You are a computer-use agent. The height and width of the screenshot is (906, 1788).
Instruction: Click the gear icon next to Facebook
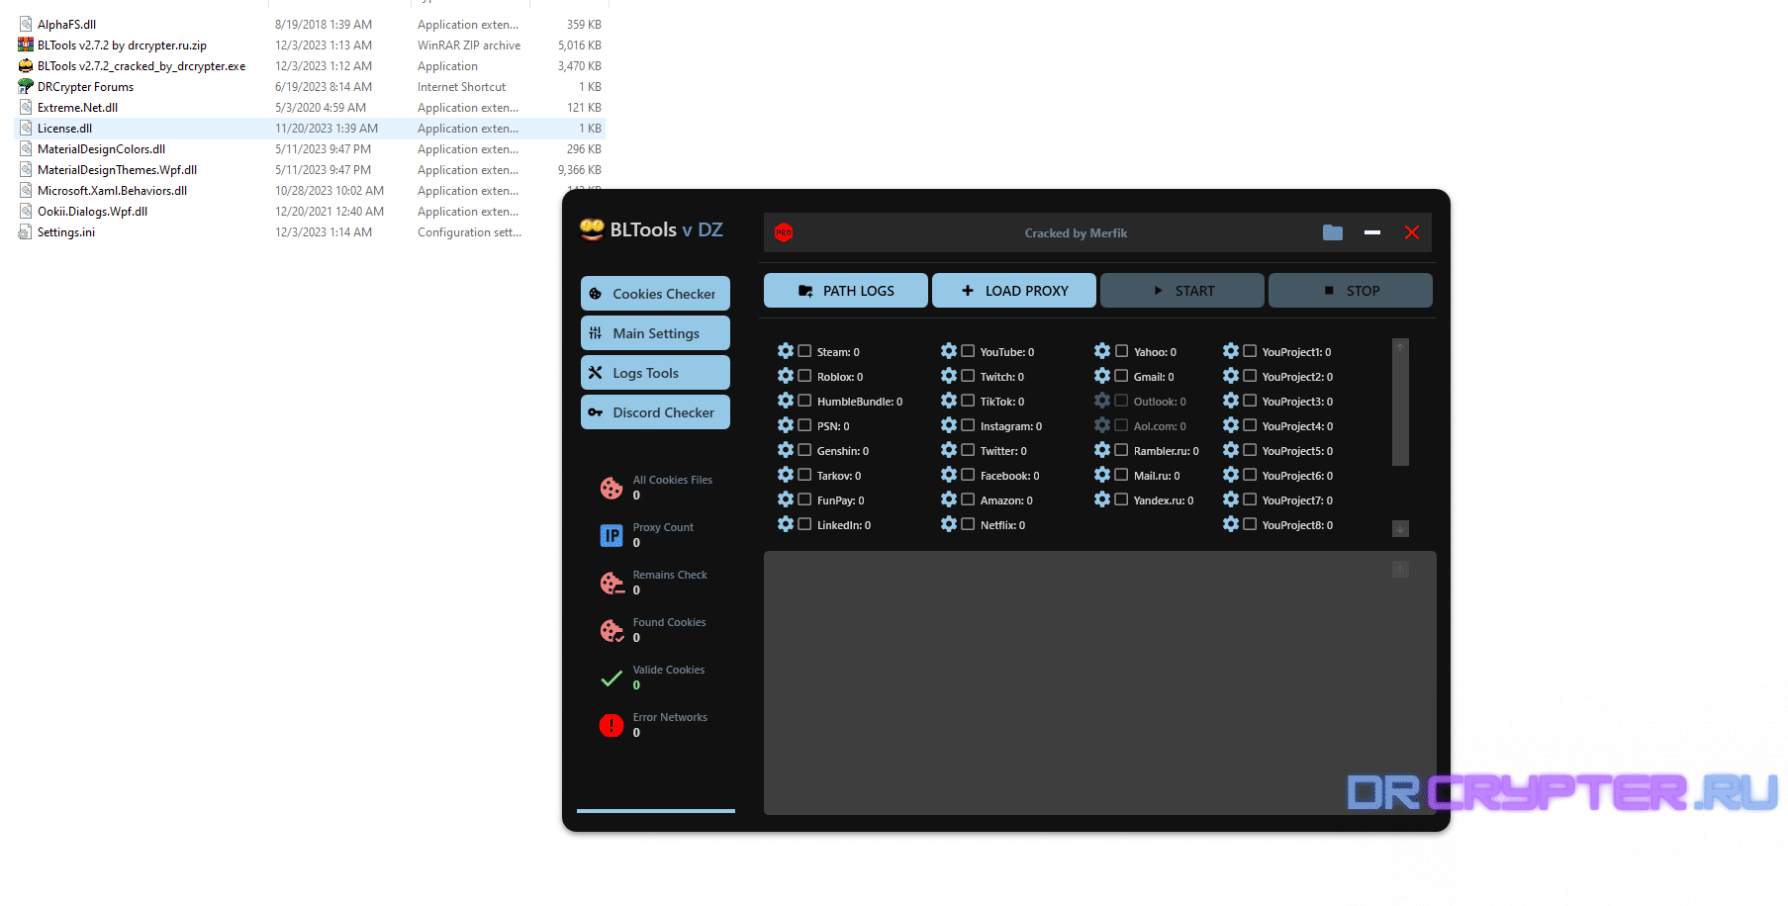coord(949,475)
